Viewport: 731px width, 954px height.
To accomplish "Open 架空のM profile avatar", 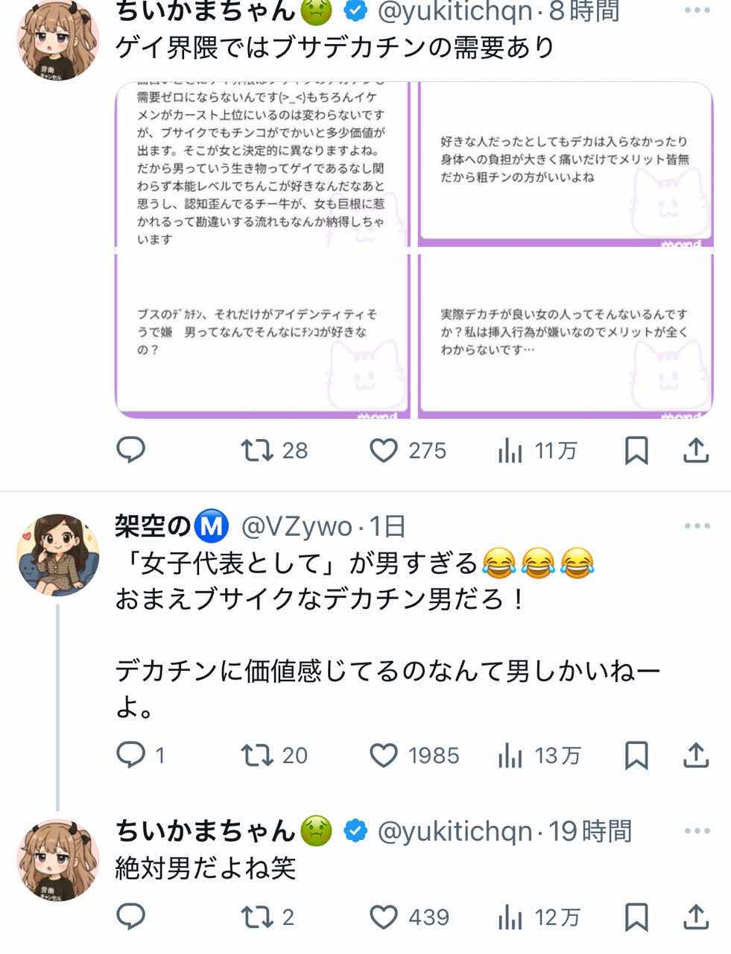I will 58,555.
